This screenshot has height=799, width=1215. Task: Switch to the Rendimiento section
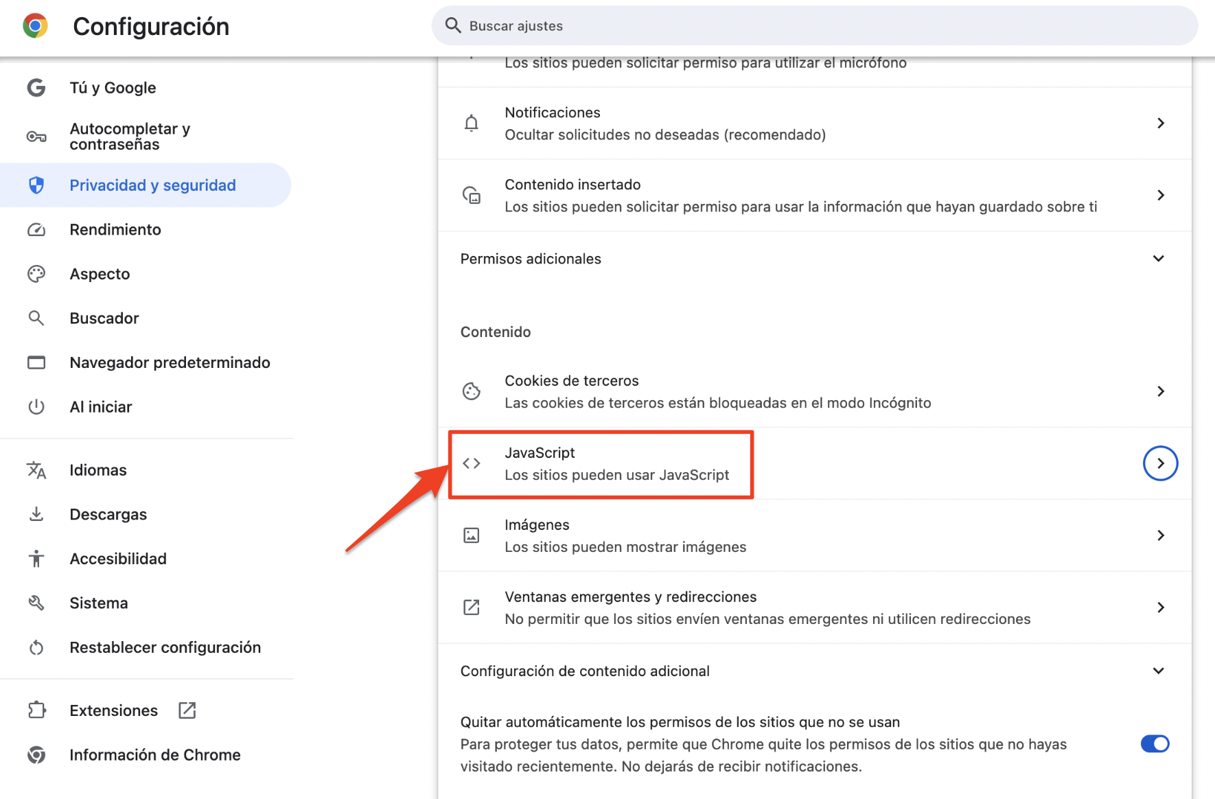coord(115,229)
